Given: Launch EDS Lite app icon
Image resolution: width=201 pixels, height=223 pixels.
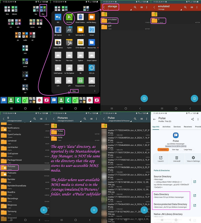Looking at the screenshot, I should [x=92, y=68].
